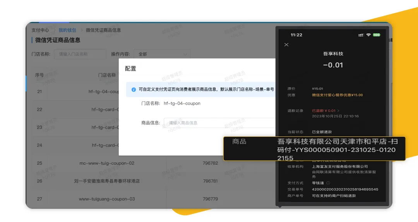Click refund timestamp 2023年10月25日 22:10:16
Image resolution: width=418 pixels, height=222 pixels.
point(335,116)
